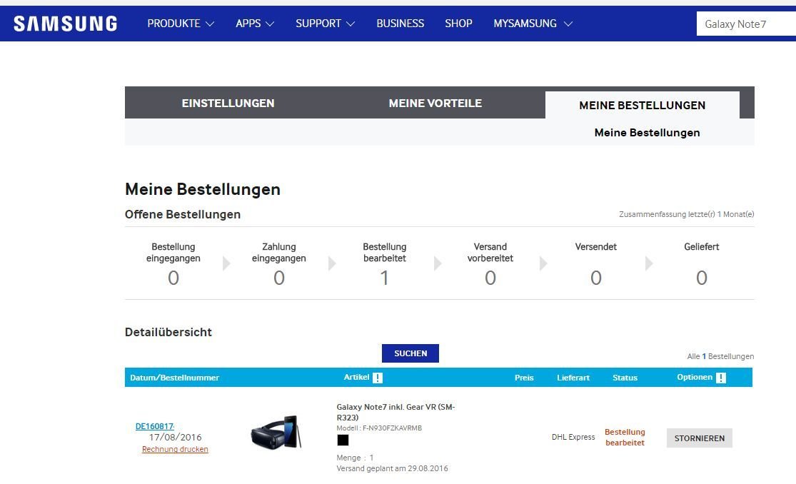Expand the Apps menu
796x484 pixels.
click(255, 24)
